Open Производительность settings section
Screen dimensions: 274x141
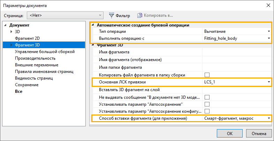click(35, 58)
